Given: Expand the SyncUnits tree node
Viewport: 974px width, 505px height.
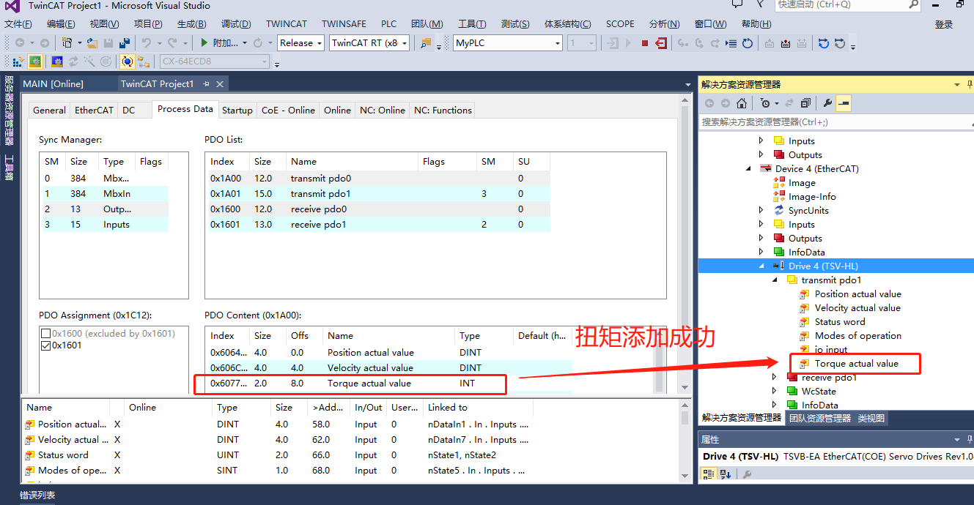Looking at the screenshot, I should coord(761,210).
